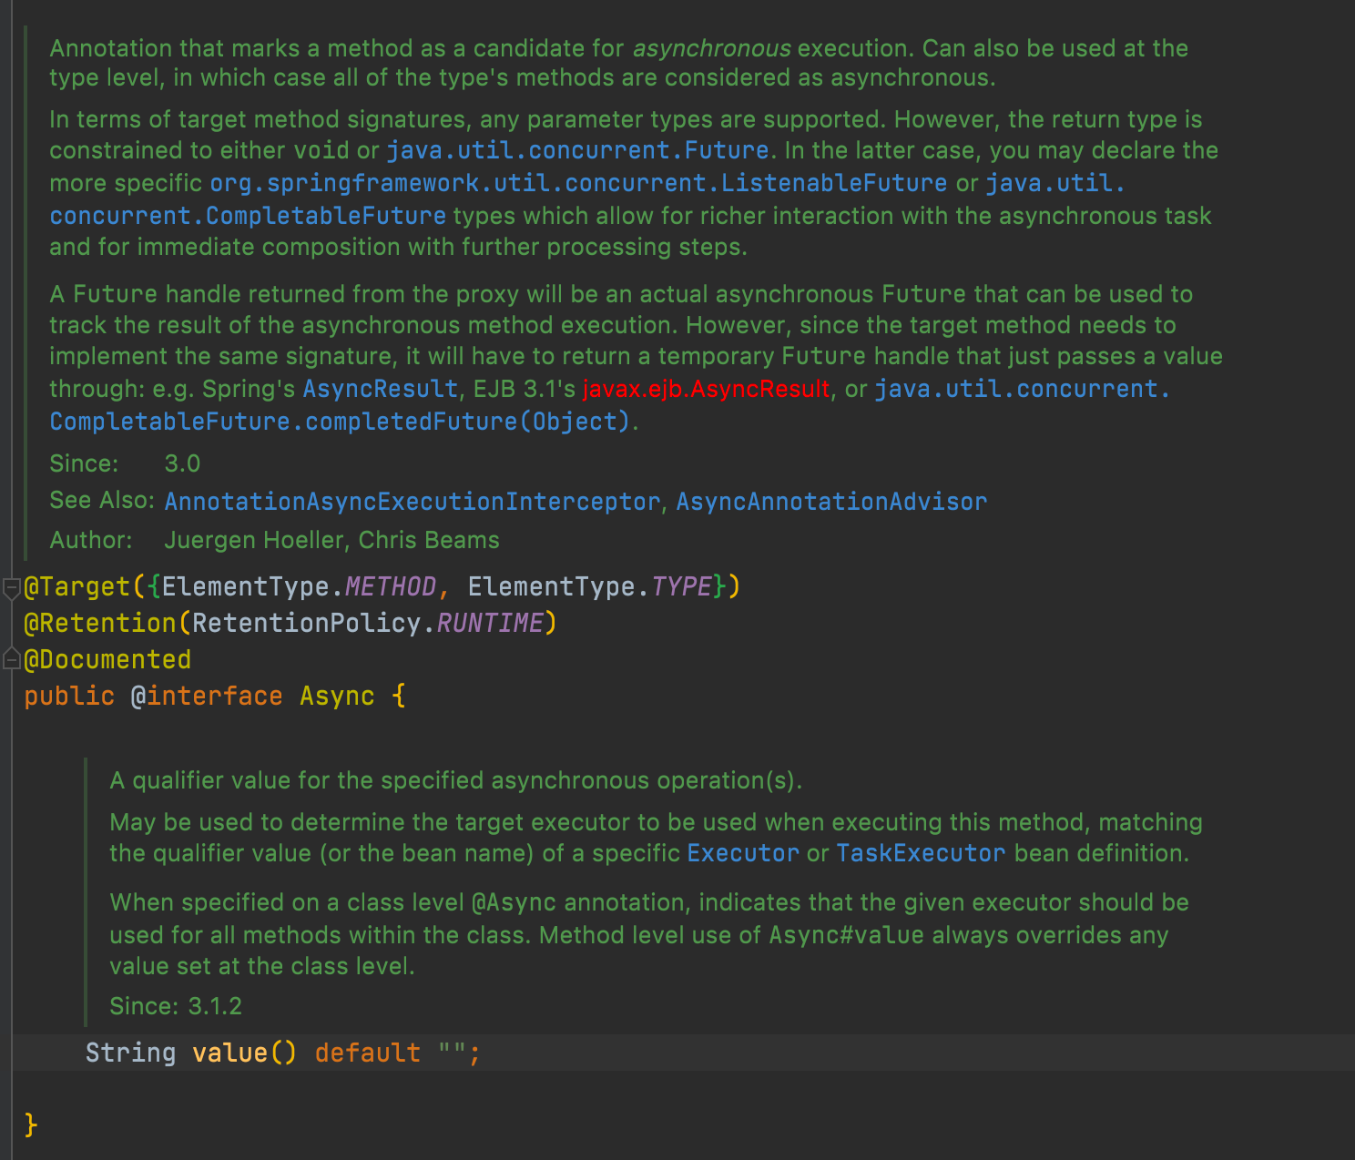The height and width of the screenshot is (1160, 1355).
Task: Click the @Retention annotation
Action: tap(100, 623)
